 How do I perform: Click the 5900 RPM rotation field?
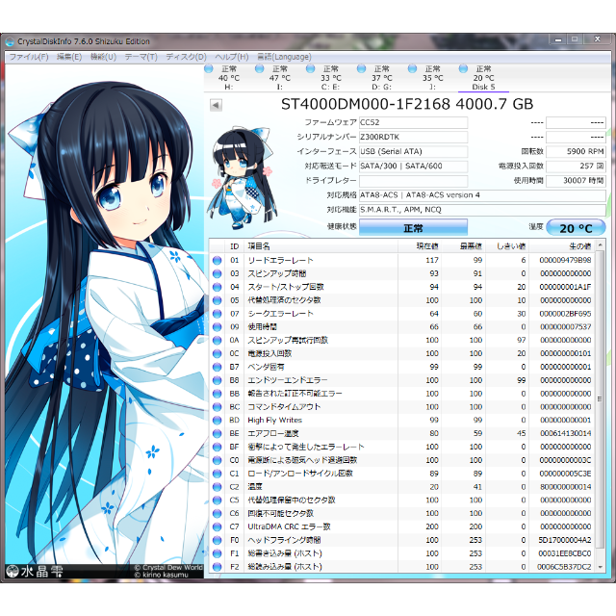tap(576, 152)
